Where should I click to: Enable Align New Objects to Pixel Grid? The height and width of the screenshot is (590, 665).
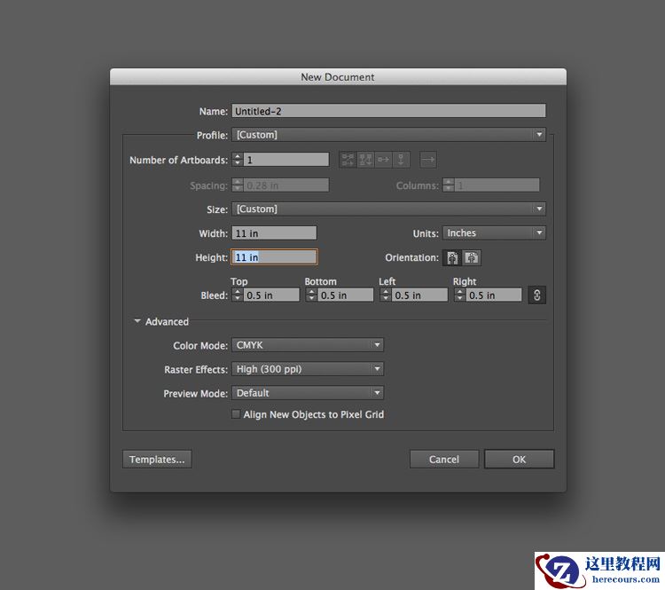pos(236,413)
